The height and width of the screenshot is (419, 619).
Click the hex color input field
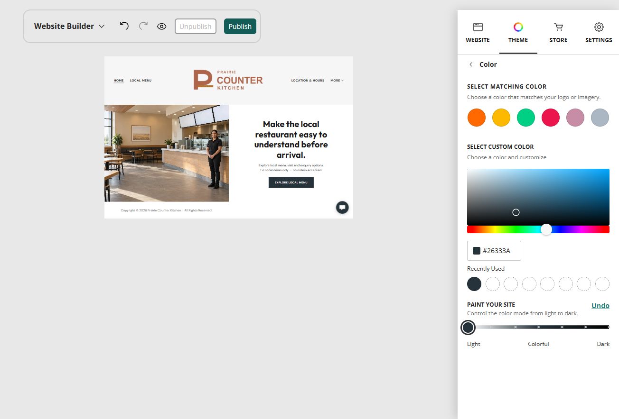point(494,251)
